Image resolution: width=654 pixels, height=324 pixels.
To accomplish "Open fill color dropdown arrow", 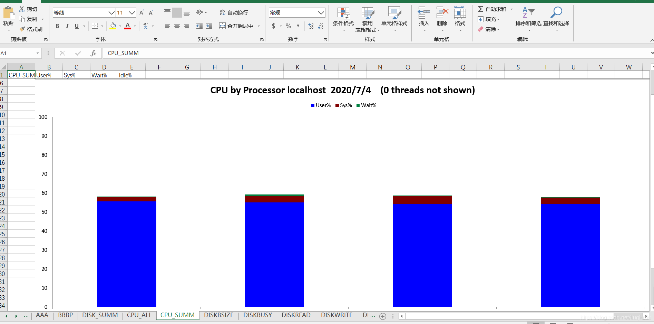I will click(120, 26).
